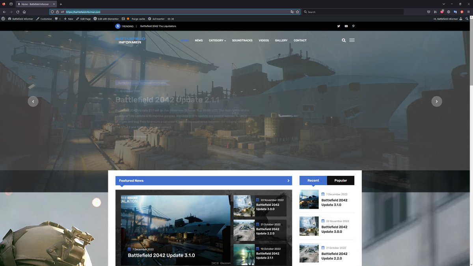Advance to next slide with right arrow
The image size is (473, 266).
[437, 101]
